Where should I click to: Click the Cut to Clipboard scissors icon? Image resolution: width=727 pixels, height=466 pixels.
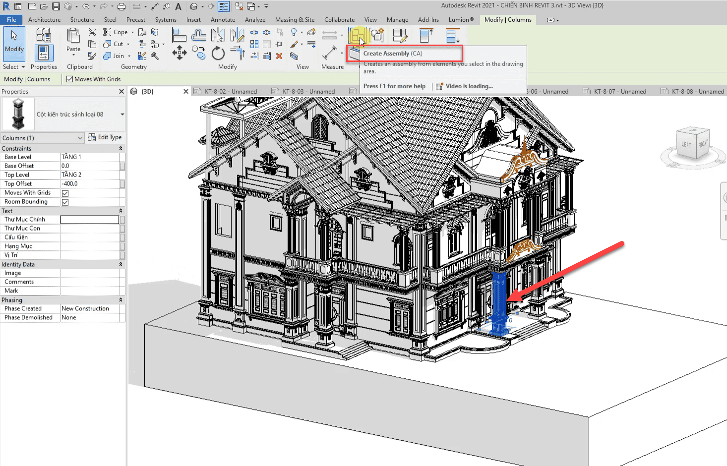coord(92,32)
